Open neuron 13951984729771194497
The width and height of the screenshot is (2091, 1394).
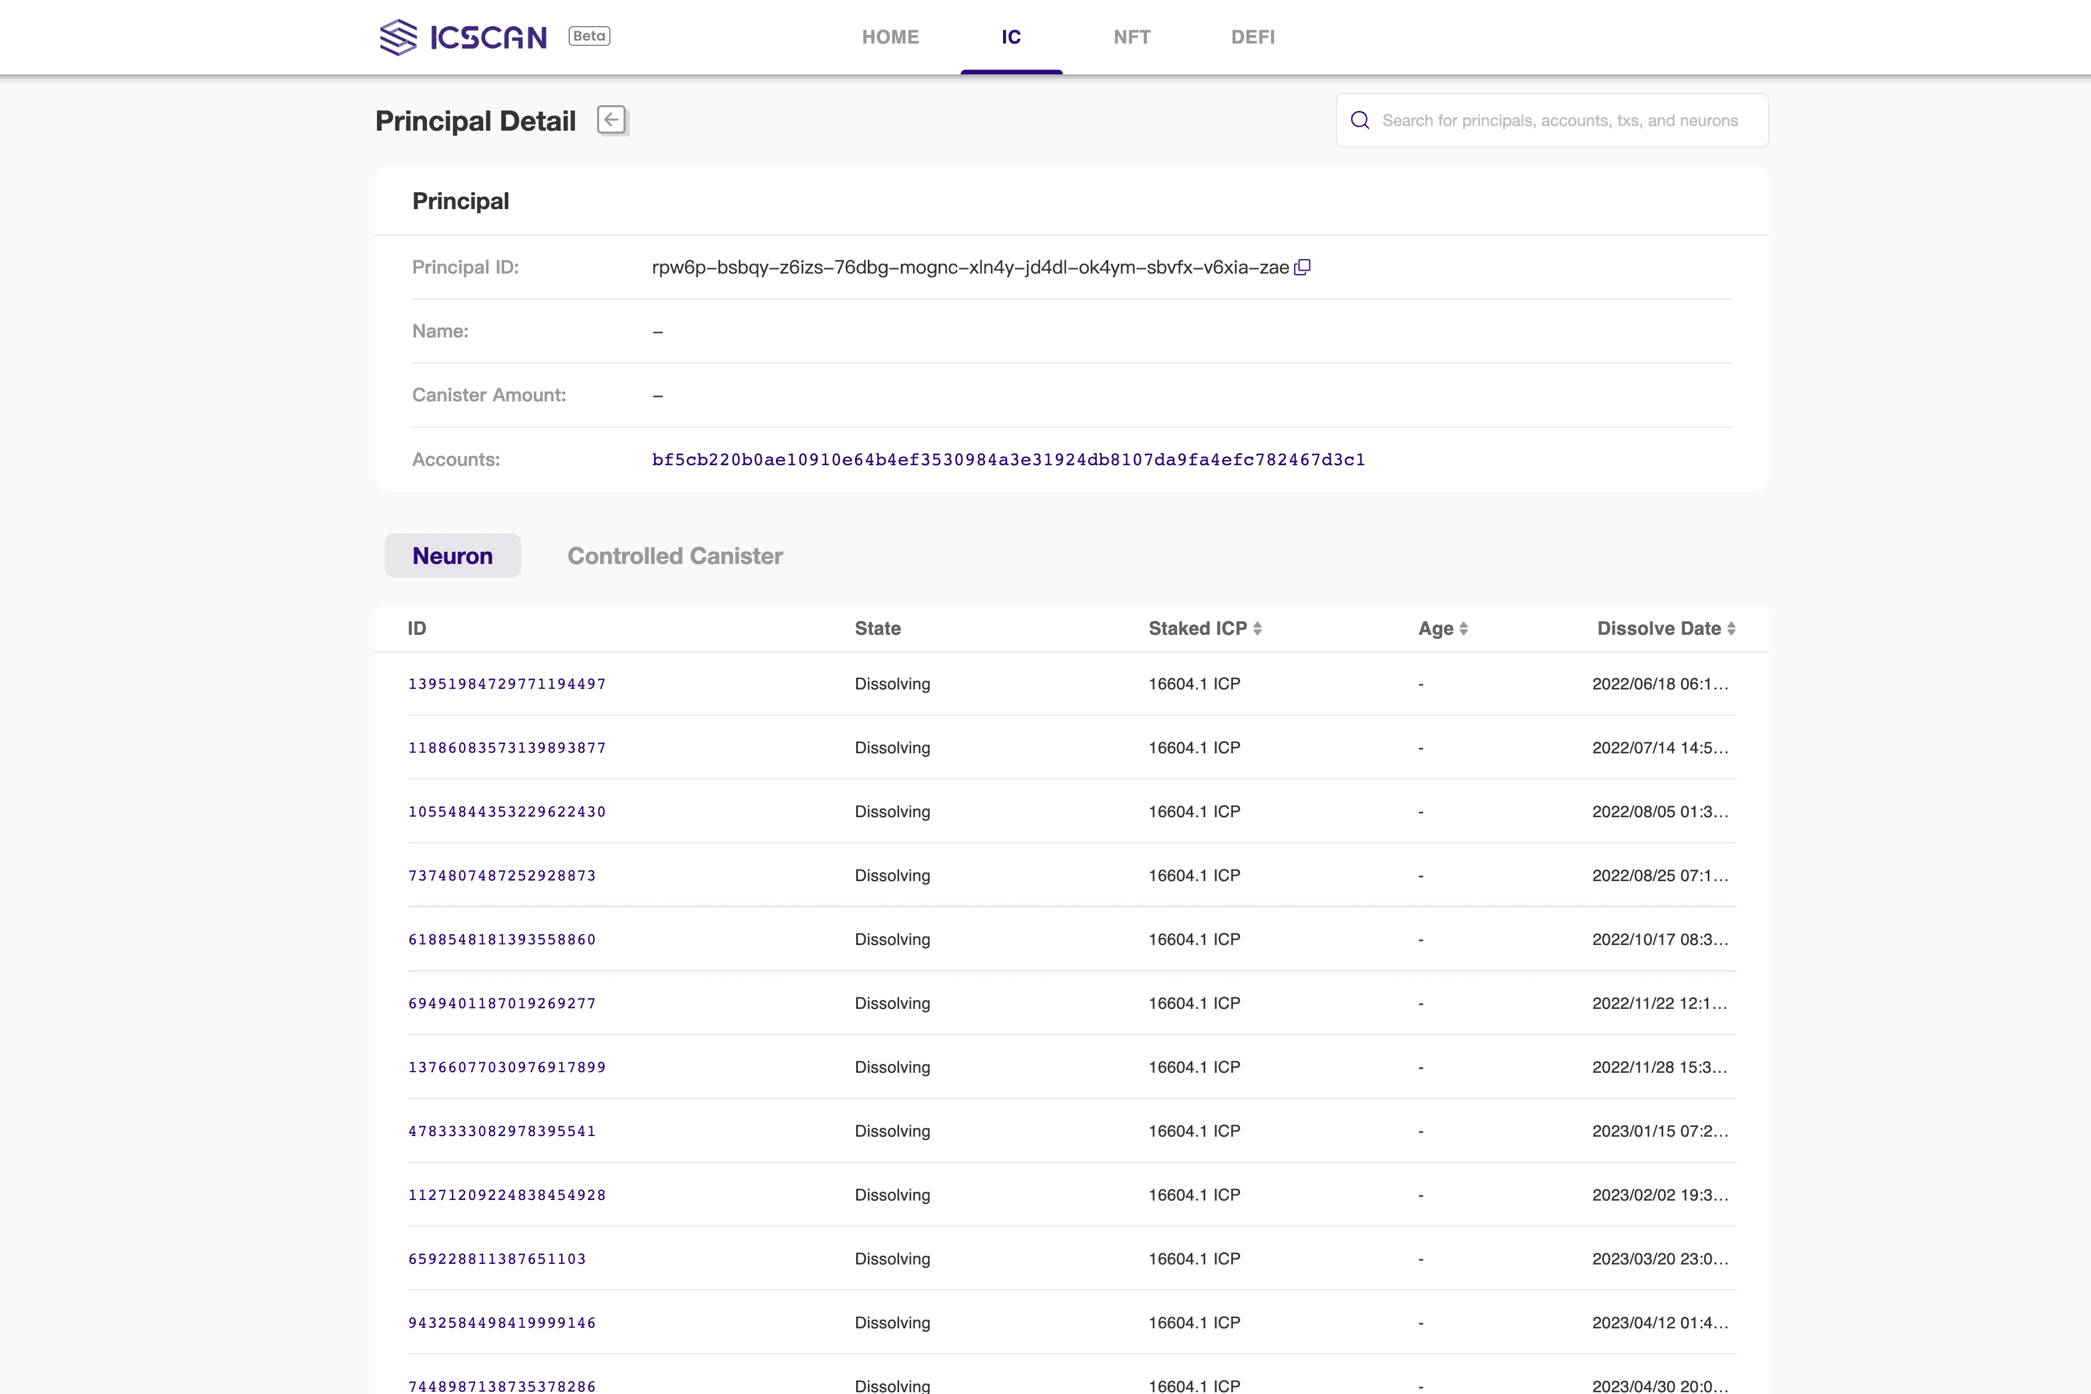coord(506,684)
